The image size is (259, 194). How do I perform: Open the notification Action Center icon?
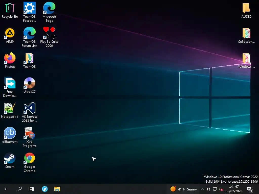(x=249, y=189)
